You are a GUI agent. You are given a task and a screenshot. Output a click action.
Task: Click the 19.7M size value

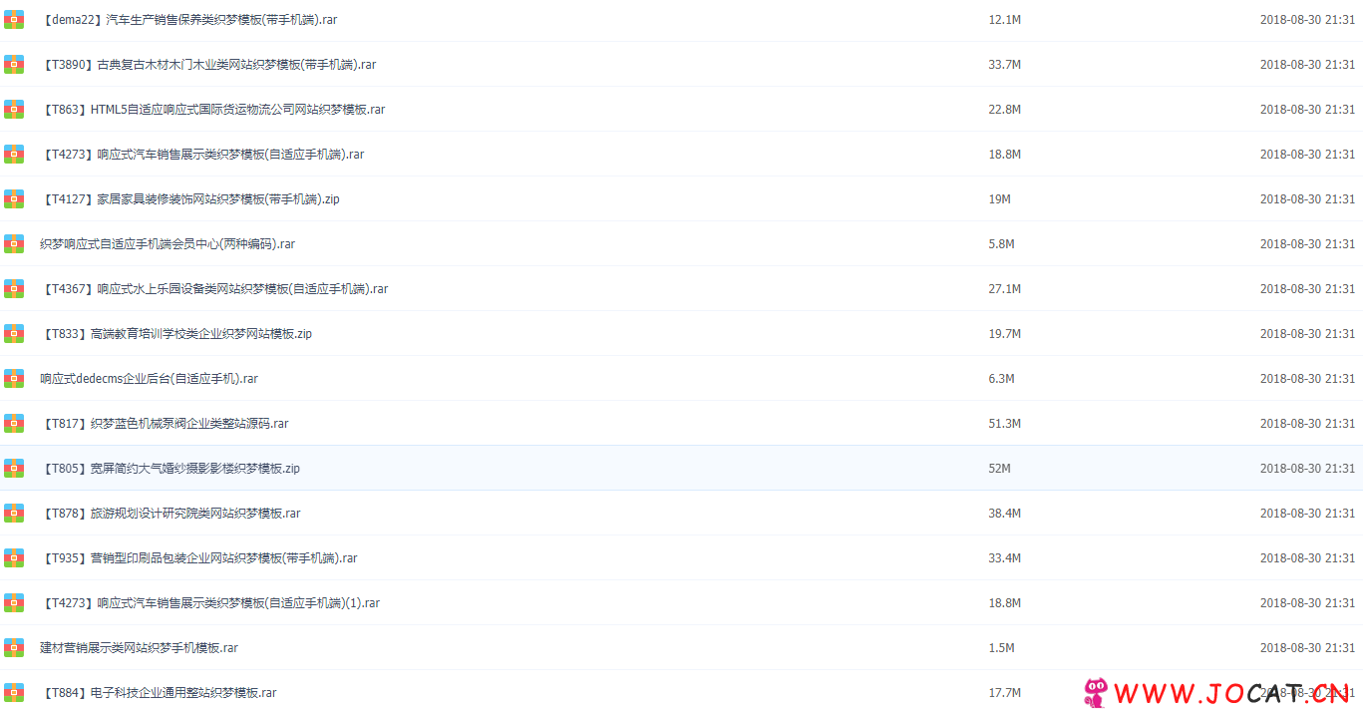(1005, 334)
